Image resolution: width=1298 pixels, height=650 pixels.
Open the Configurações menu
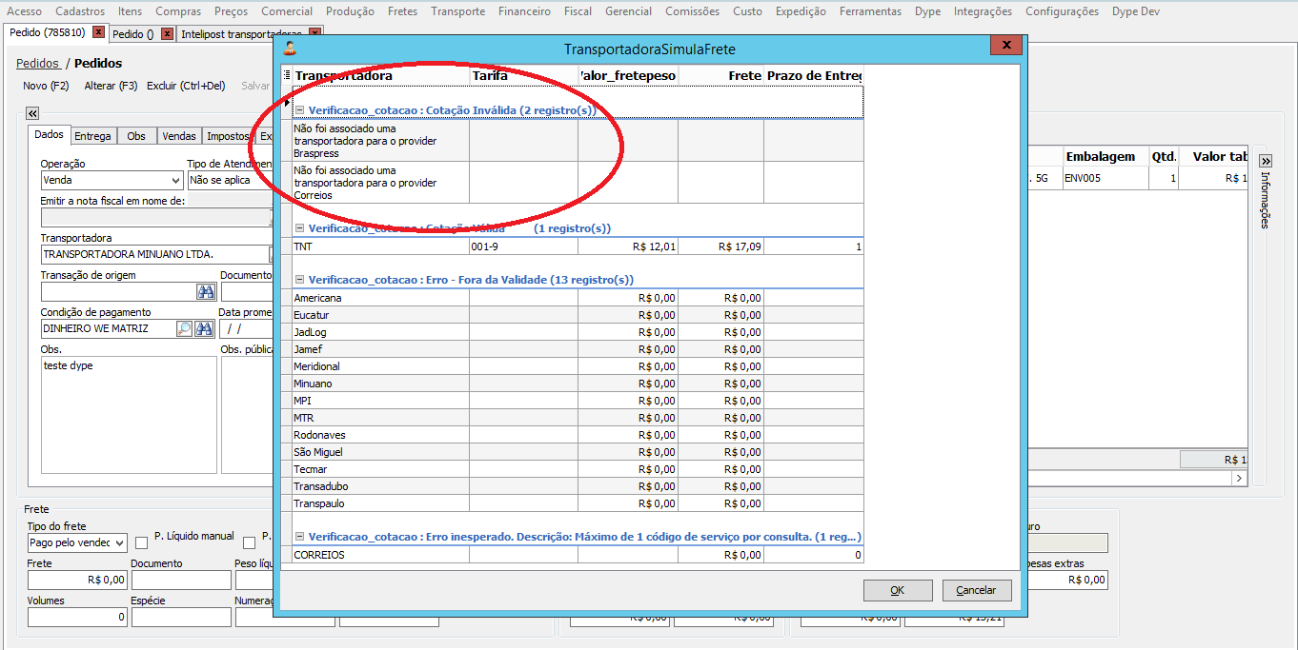point(1062,11)
